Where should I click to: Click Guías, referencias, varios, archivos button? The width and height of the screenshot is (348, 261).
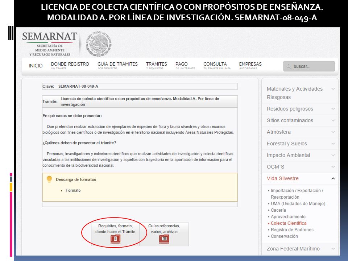point(164,234)
